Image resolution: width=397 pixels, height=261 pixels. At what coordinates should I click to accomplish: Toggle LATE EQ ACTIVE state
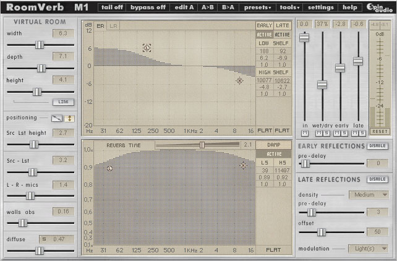(283, 35)
